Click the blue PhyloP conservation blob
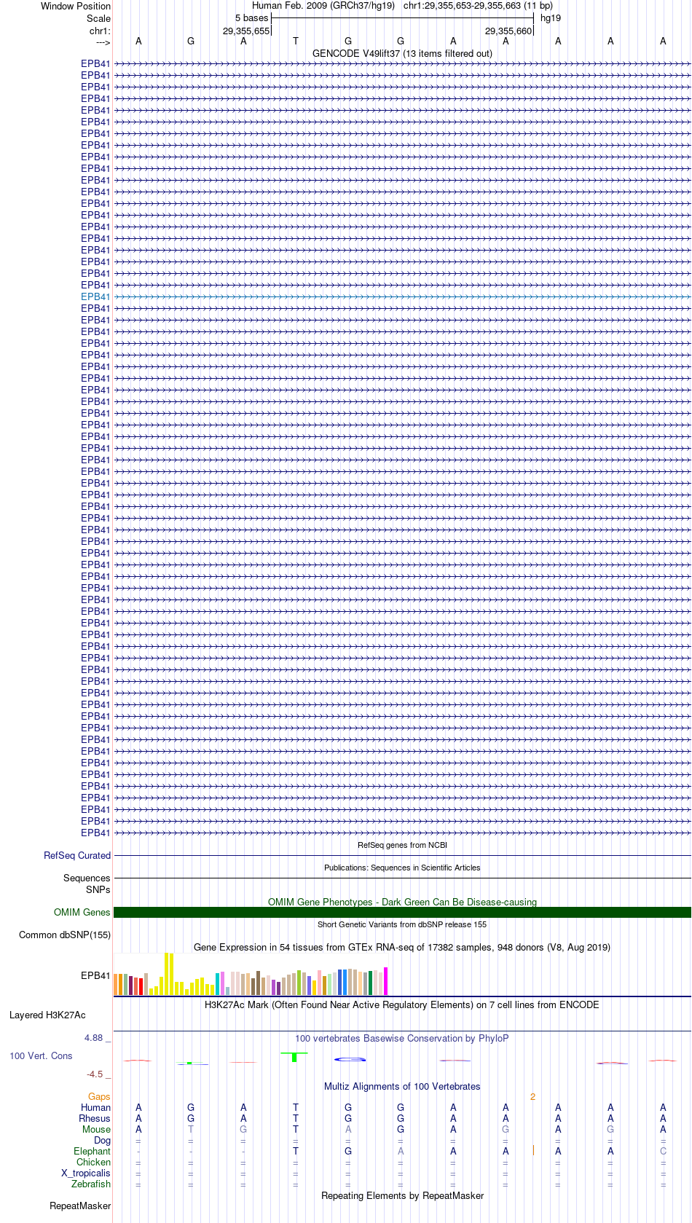 coord(350,1059)
